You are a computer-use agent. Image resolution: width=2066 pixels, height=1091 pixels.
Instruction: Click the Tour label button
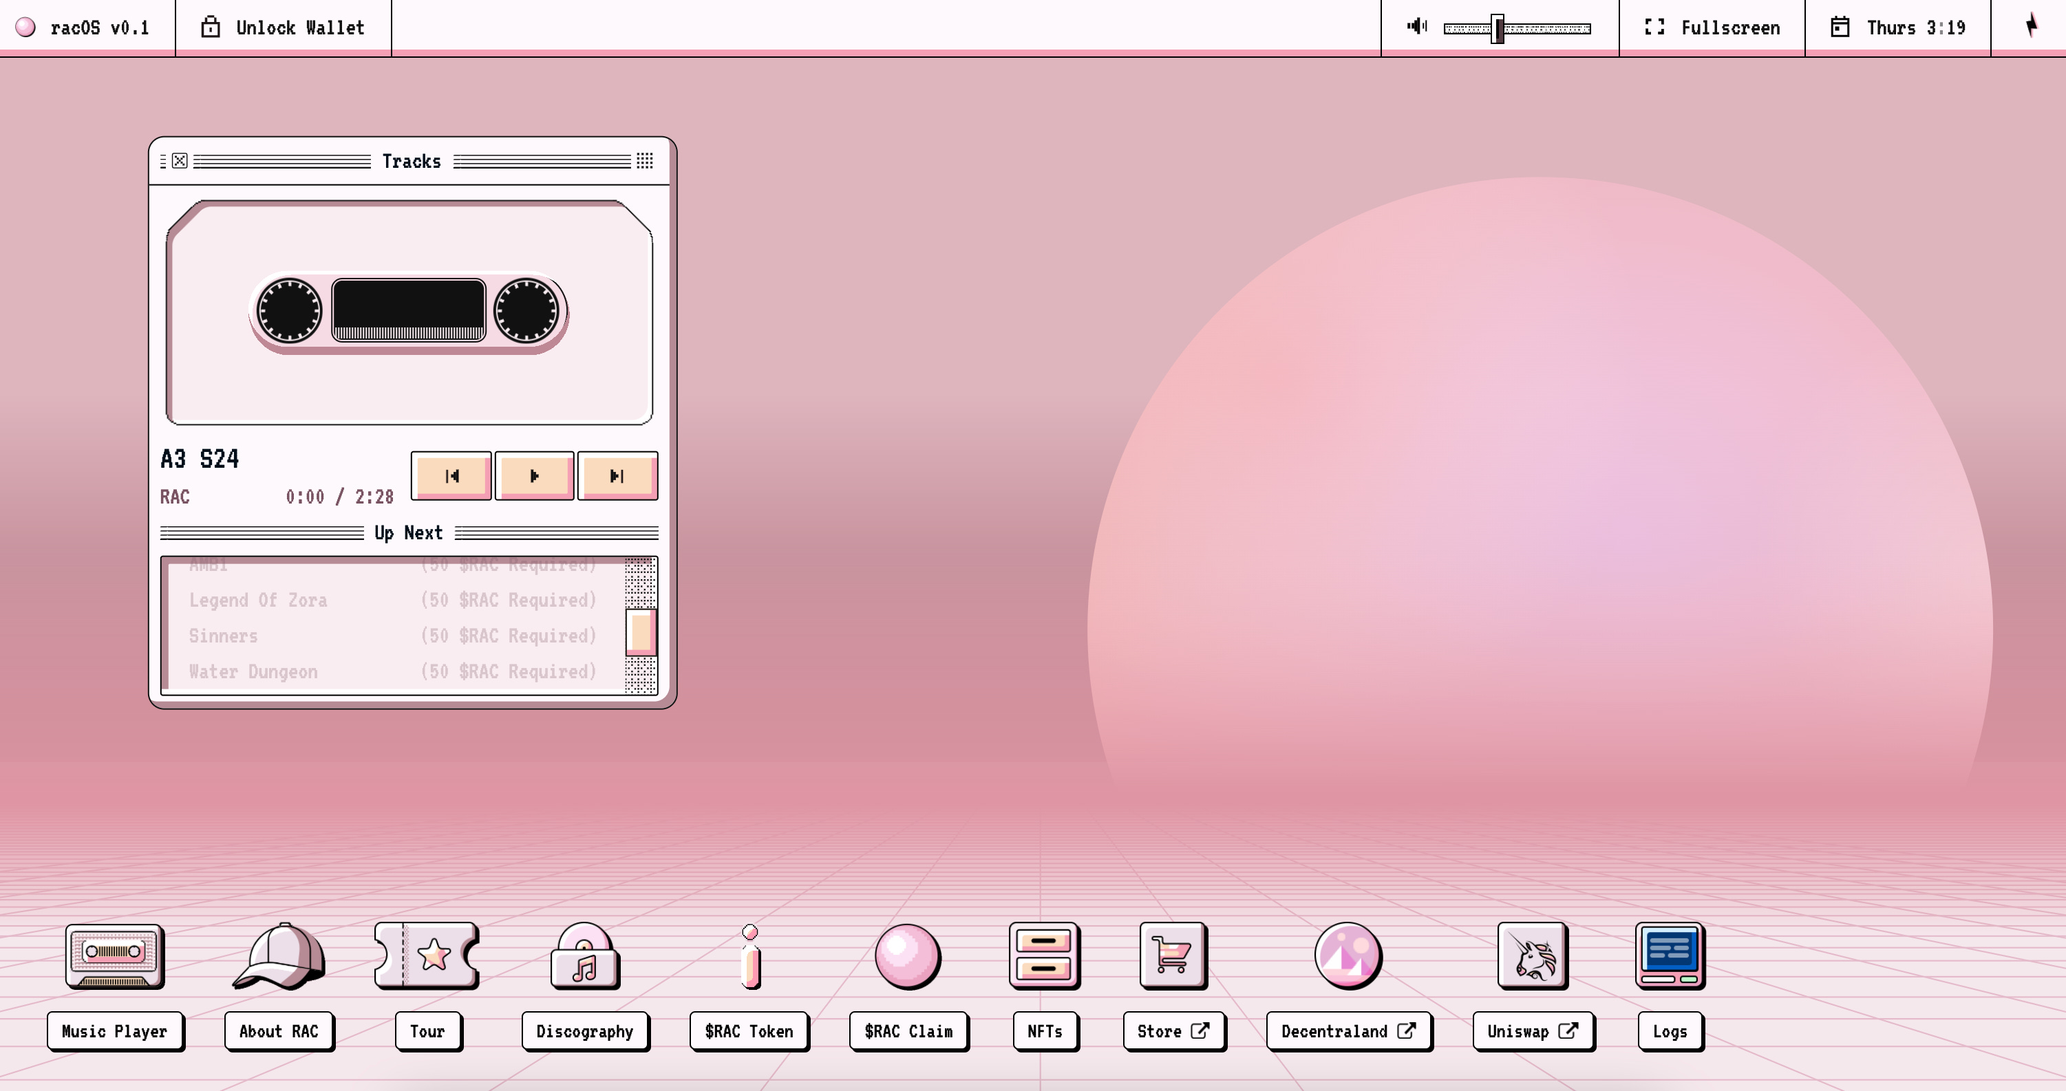[x=427, y=1031]
